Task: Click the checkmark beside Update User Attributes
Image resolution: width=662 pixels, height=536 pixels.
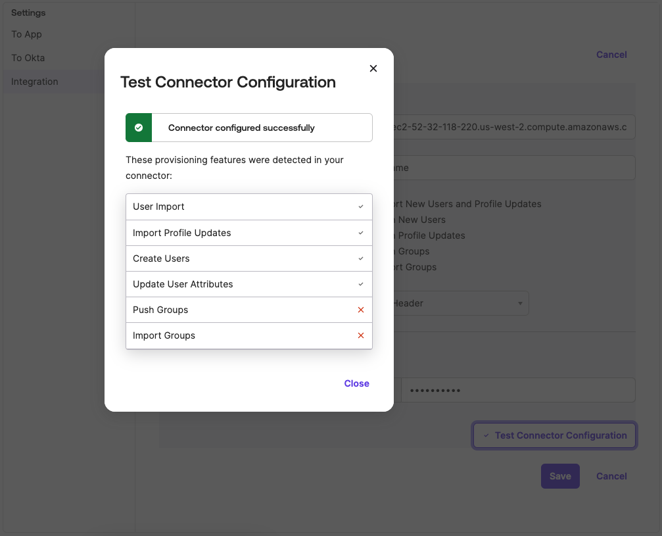Action: point(360,284)
